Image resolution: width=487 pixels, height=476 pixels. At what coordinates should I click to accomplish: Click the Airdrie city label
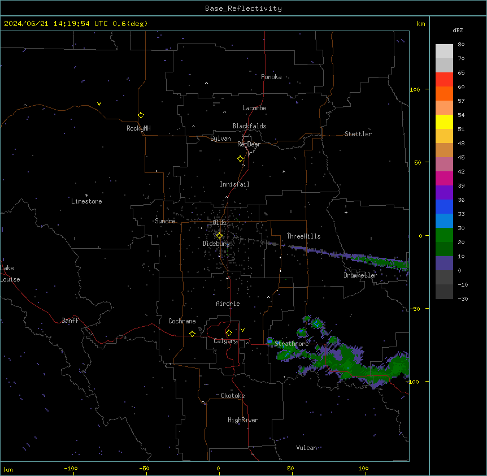point(228,304)
